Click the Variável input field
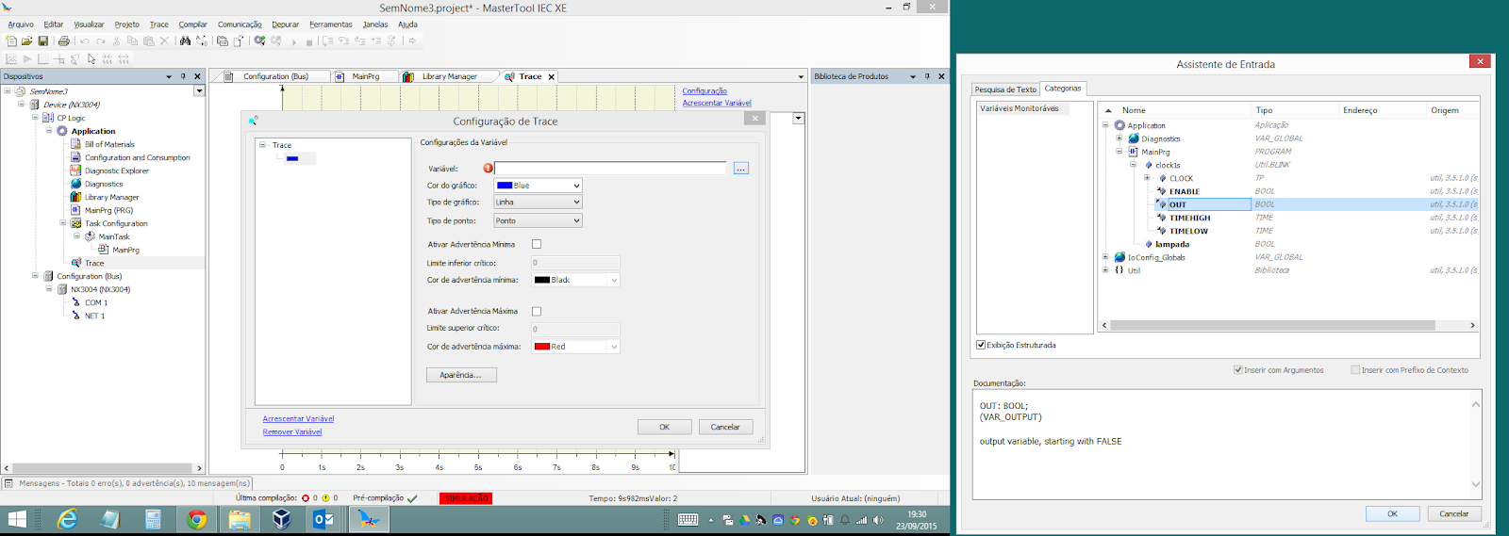 tap(610, 169)
